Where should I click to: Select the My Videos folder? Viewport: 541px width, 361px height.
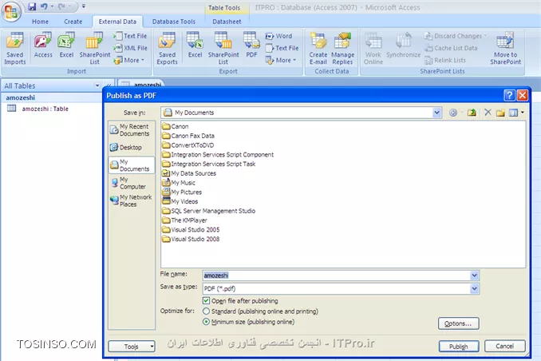coord(180,201)
